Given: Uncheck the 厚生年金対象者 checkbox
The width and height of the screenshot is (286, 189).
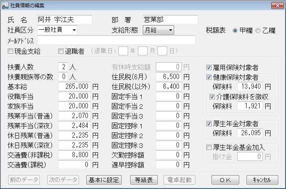Looking at the screenshot, I should click(x=209, y=124).
